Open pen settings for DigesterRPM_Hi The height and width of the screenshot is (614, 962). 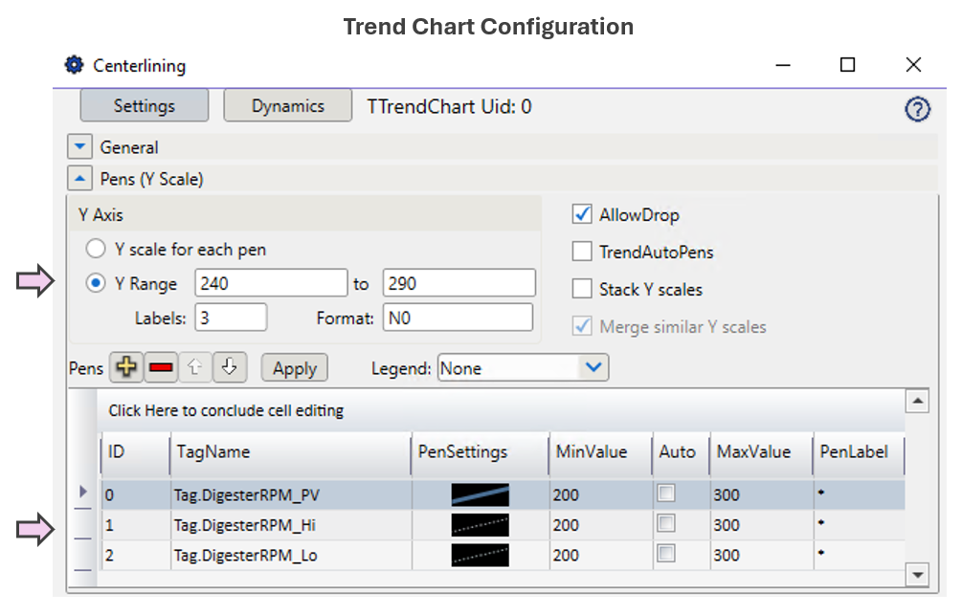click(x=480, y=525)
